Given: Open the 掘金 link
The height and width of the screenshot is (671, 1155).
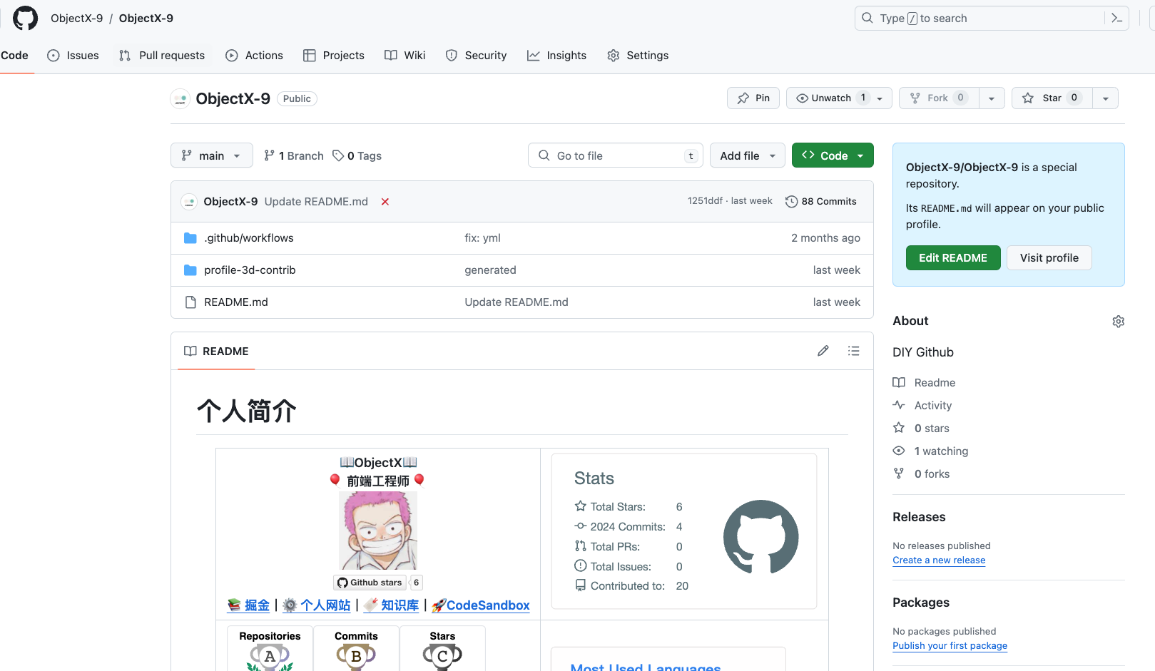Looking at the screenshot, I should [249, 605].
